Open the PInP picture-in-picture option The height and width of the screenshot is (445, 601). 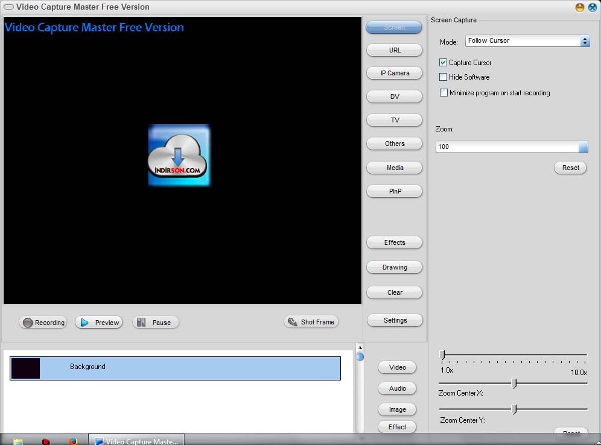tap(395, 191)
